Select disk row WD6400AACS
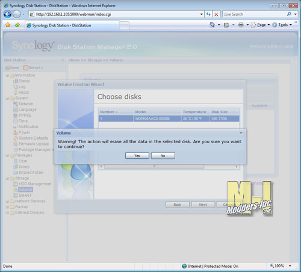The height and width of the screenshot is (272, 301). tap(169, 119)
